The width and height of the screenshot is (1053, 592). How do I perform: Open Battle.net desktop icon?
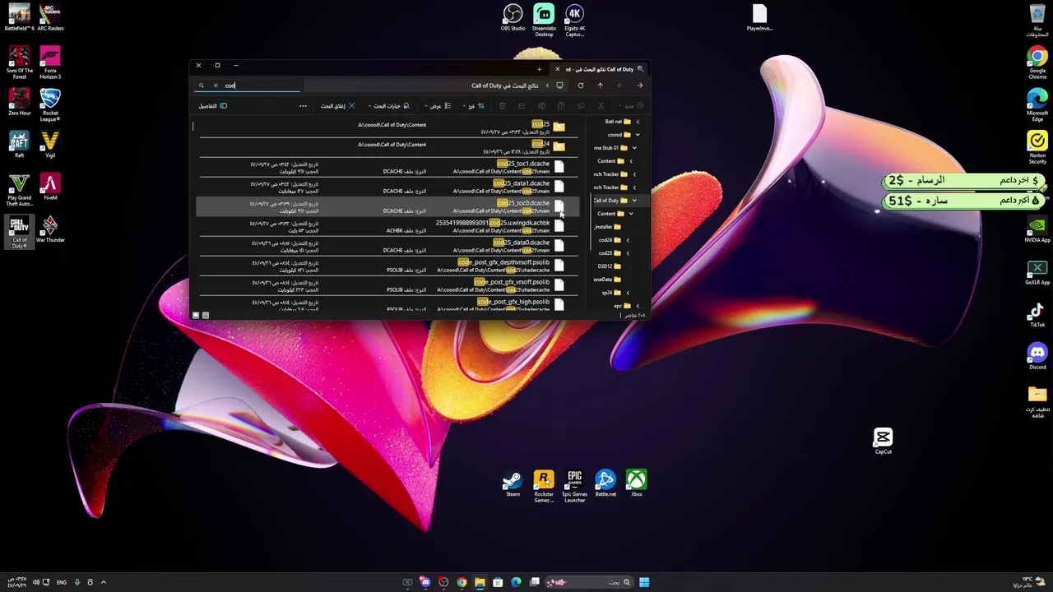[x=605, y=483]
